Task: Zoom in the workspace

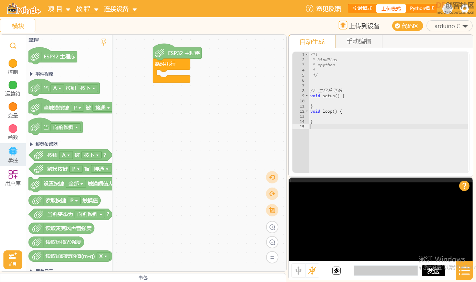Action: [272, 227]
